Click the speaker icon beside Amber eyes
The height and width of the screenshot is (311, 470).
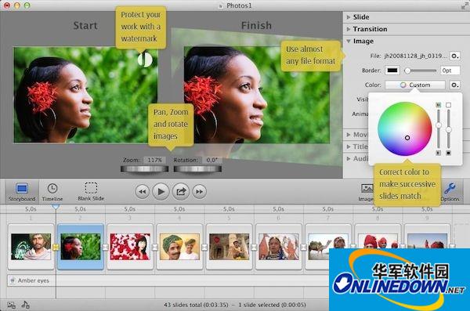click(x=13, y=280)
